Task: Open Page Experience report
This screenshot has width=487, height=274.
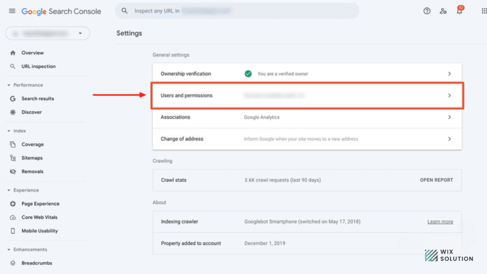Action: click(x=40, y=204)
